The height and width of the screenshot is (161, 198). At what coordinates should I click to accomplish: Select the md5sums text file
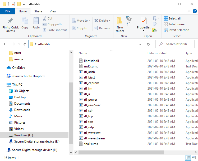click(x=88, y=66)
